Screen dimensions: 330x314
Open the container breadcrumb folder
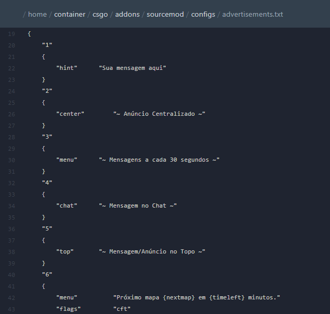click(x=70, y=14)
